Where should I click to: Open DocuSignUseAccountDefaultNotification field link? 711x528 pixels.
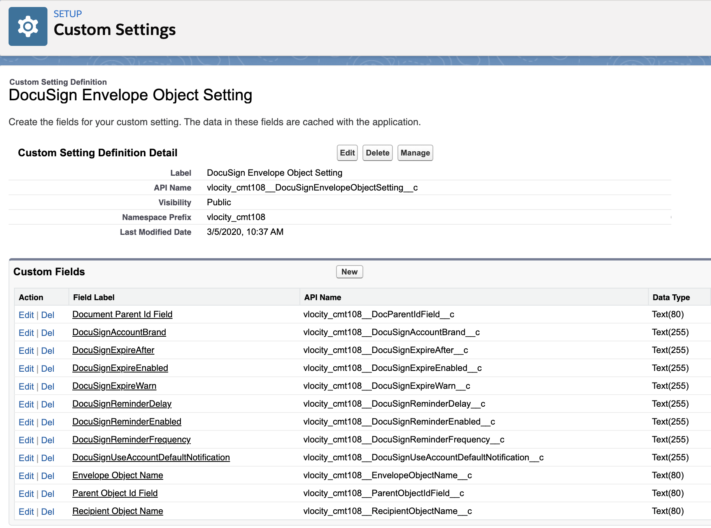151,457
